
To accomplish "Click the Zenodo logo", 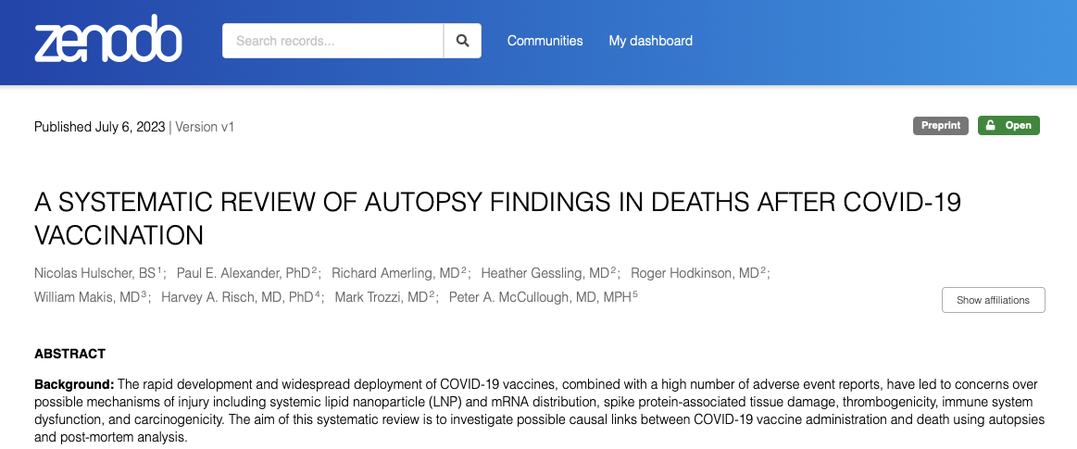I will click(x=107, y=39).
